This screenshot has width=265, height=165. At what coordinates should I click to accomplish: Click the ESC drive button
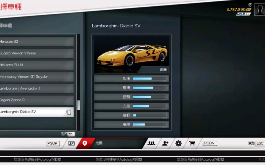(260, 143)
